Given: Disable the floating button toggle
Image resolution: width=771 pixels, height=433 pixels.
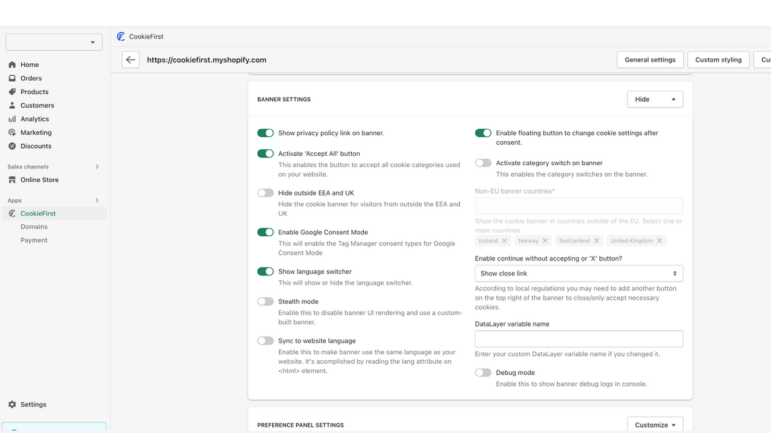Looking at the screenshot, I should click(x=483, y=133).
